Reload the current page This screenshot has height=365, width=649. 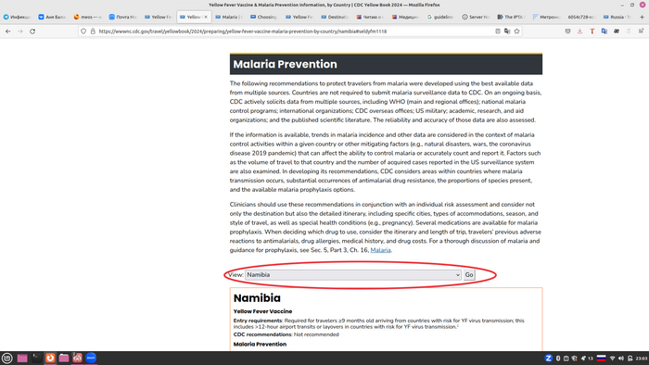32,31
